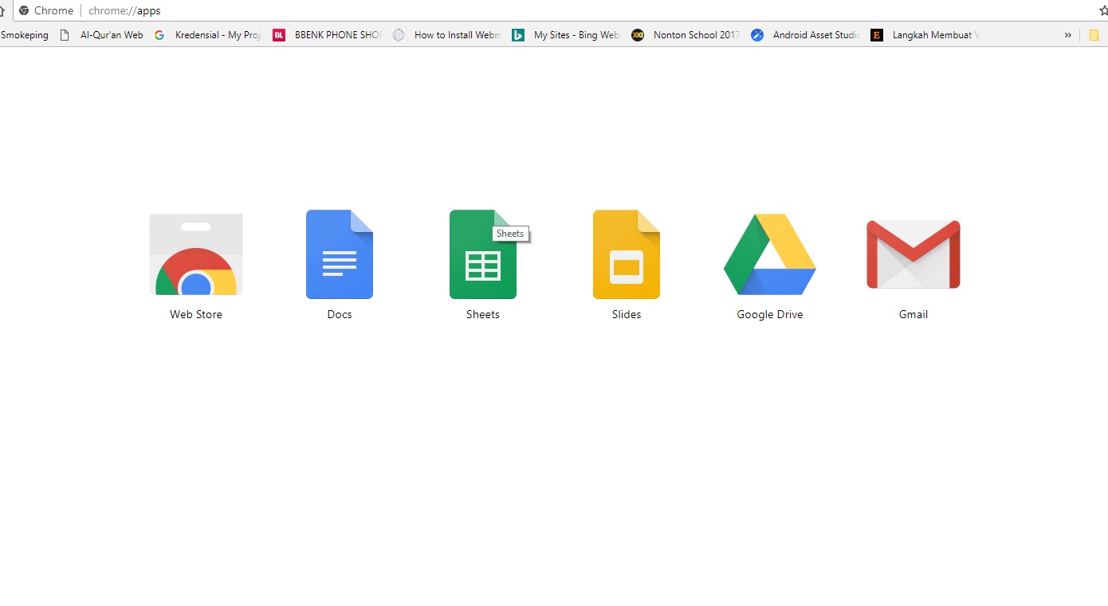Viewport: 1108px width, 606px height.
Task: Open the other bookmarks folder
Action: [1093, 34]
